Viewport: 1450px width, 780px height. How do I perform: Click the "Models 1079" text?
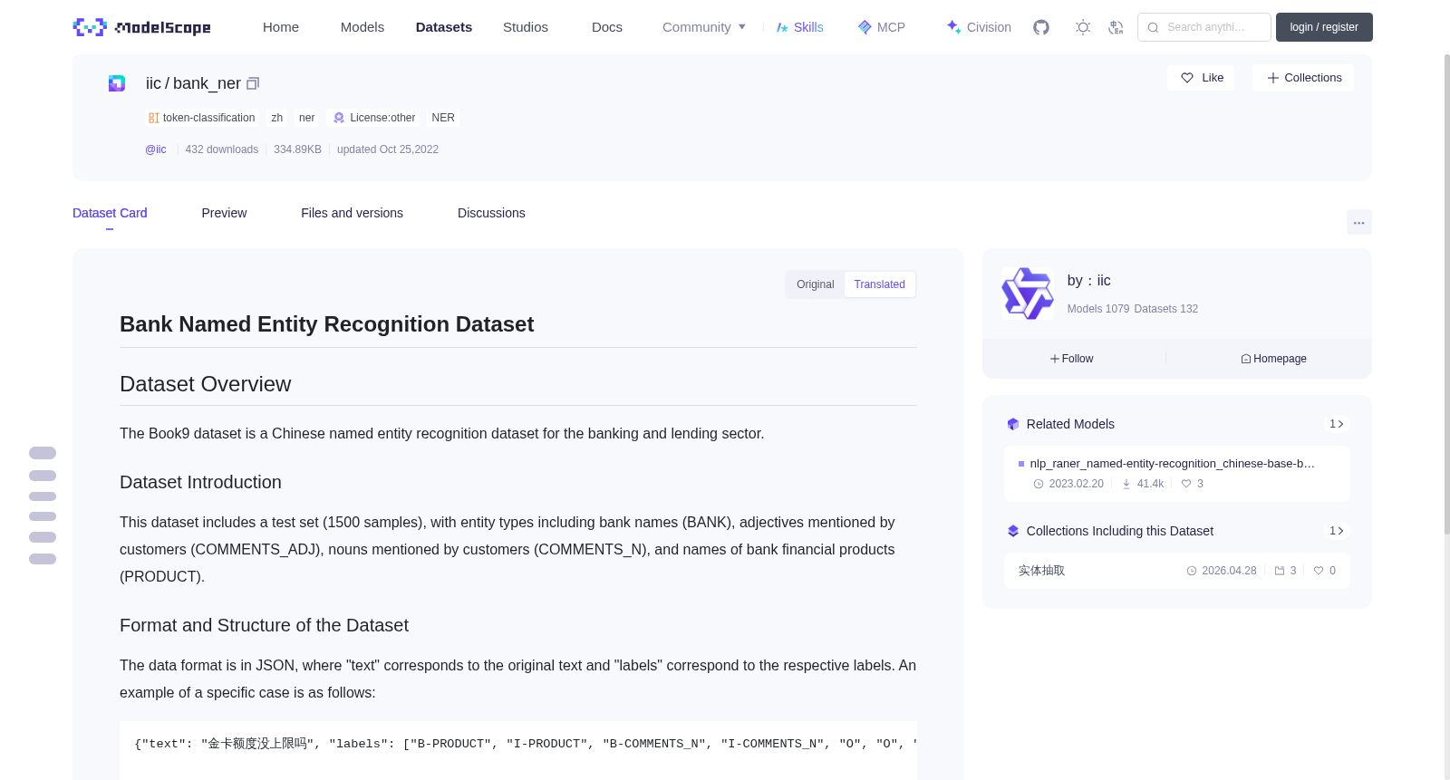[1098, 309]
